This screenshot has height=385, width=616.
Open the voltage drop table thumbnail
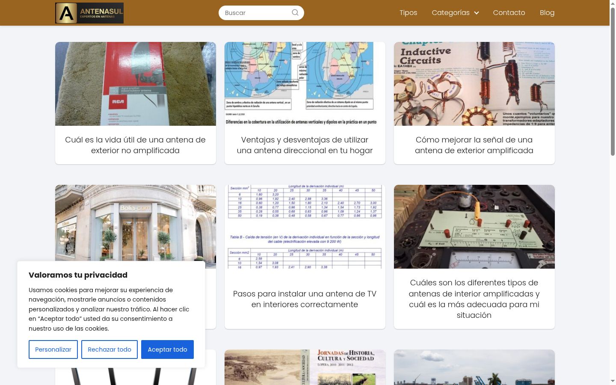(305, 227)
